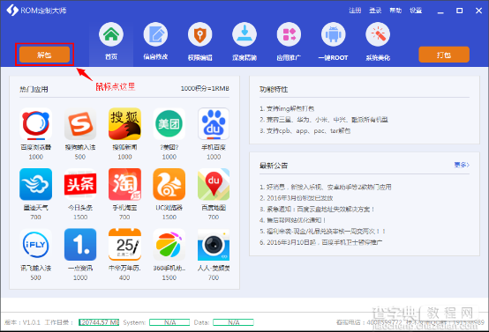Click feature line 支持img解包打包
This screenshot has height=332, width=489.
pos(287,108)
